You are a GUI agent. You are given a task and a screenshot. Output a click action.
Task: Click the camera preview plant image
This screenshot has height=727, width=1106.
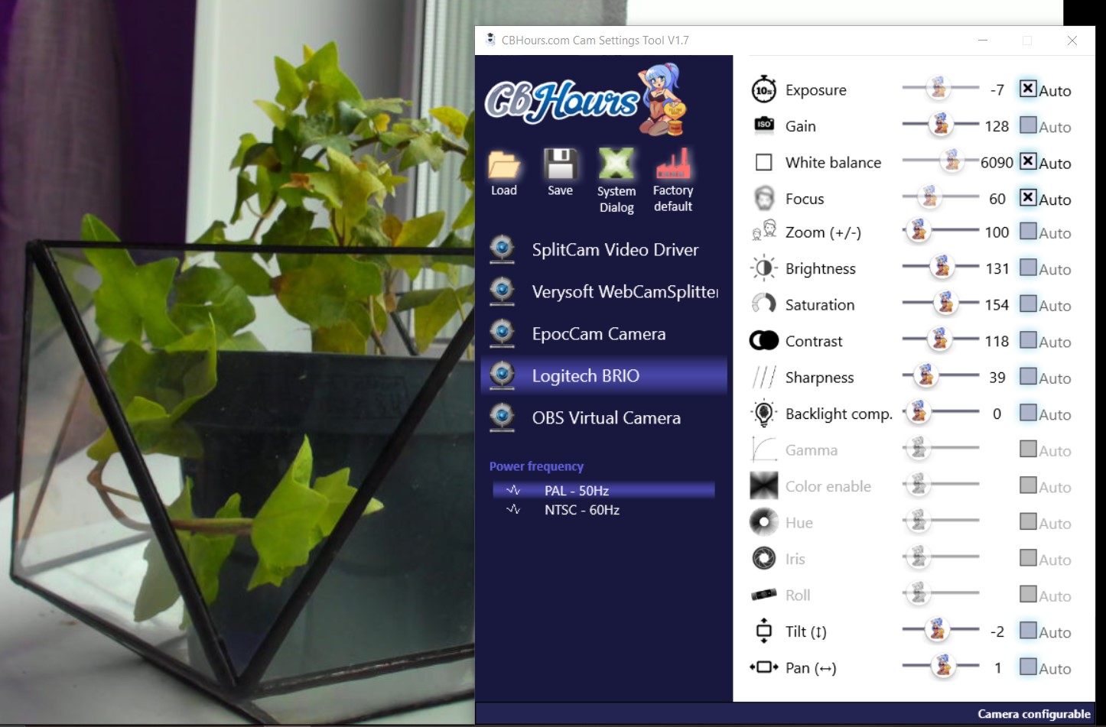coord(237,363)
